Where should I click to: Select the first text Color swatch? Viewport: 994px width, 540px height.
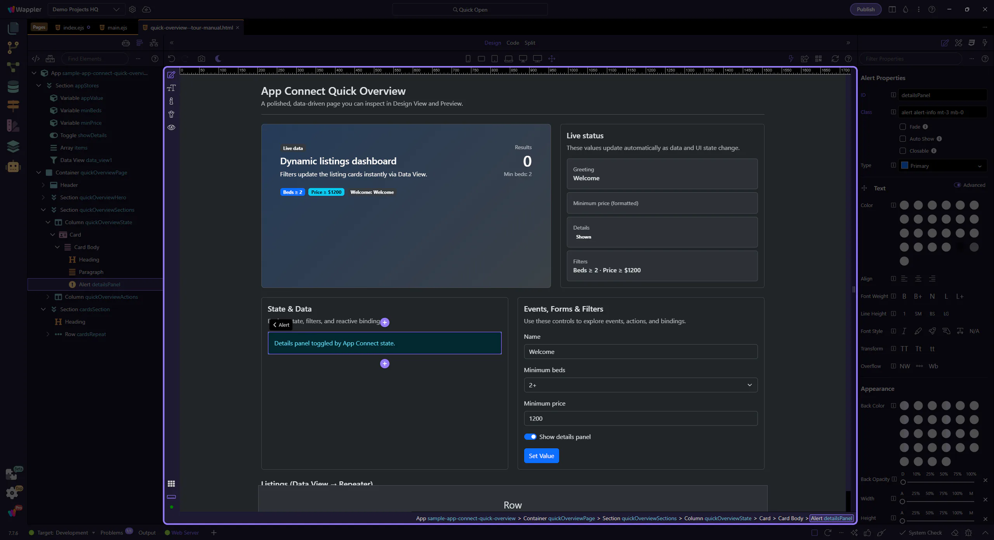(904, 205)
